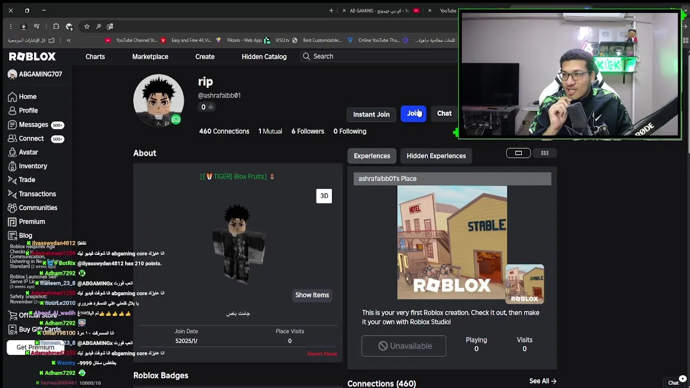Click the Instant Join button

[x=371, y=114]
